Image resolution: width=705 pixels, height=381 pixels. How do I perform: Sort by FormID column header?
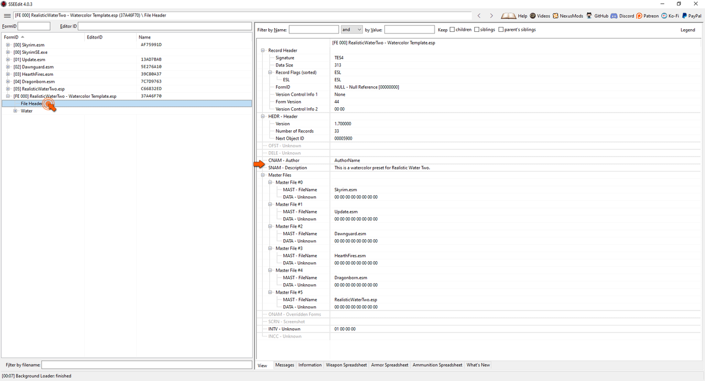tap(43, 37)
